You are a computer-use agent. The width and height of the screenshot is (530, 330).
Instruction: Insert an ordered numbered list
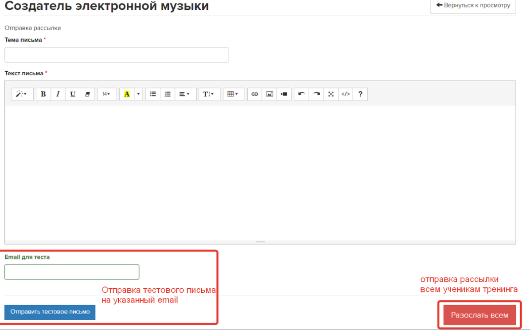click(x=168, y=94)
